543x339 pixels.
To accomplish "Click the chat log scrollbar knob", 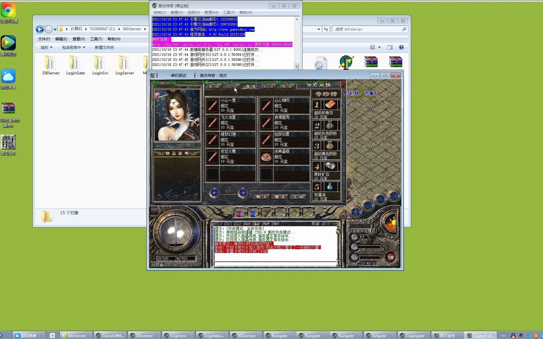I will pyautogui.click(x=338, y=232).
